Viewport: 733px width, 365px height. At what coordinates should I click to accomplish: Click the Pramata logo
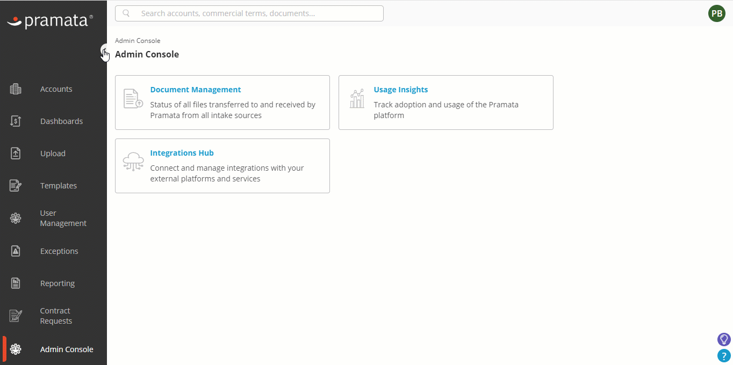pyautogui.click(x=49, y=21)
